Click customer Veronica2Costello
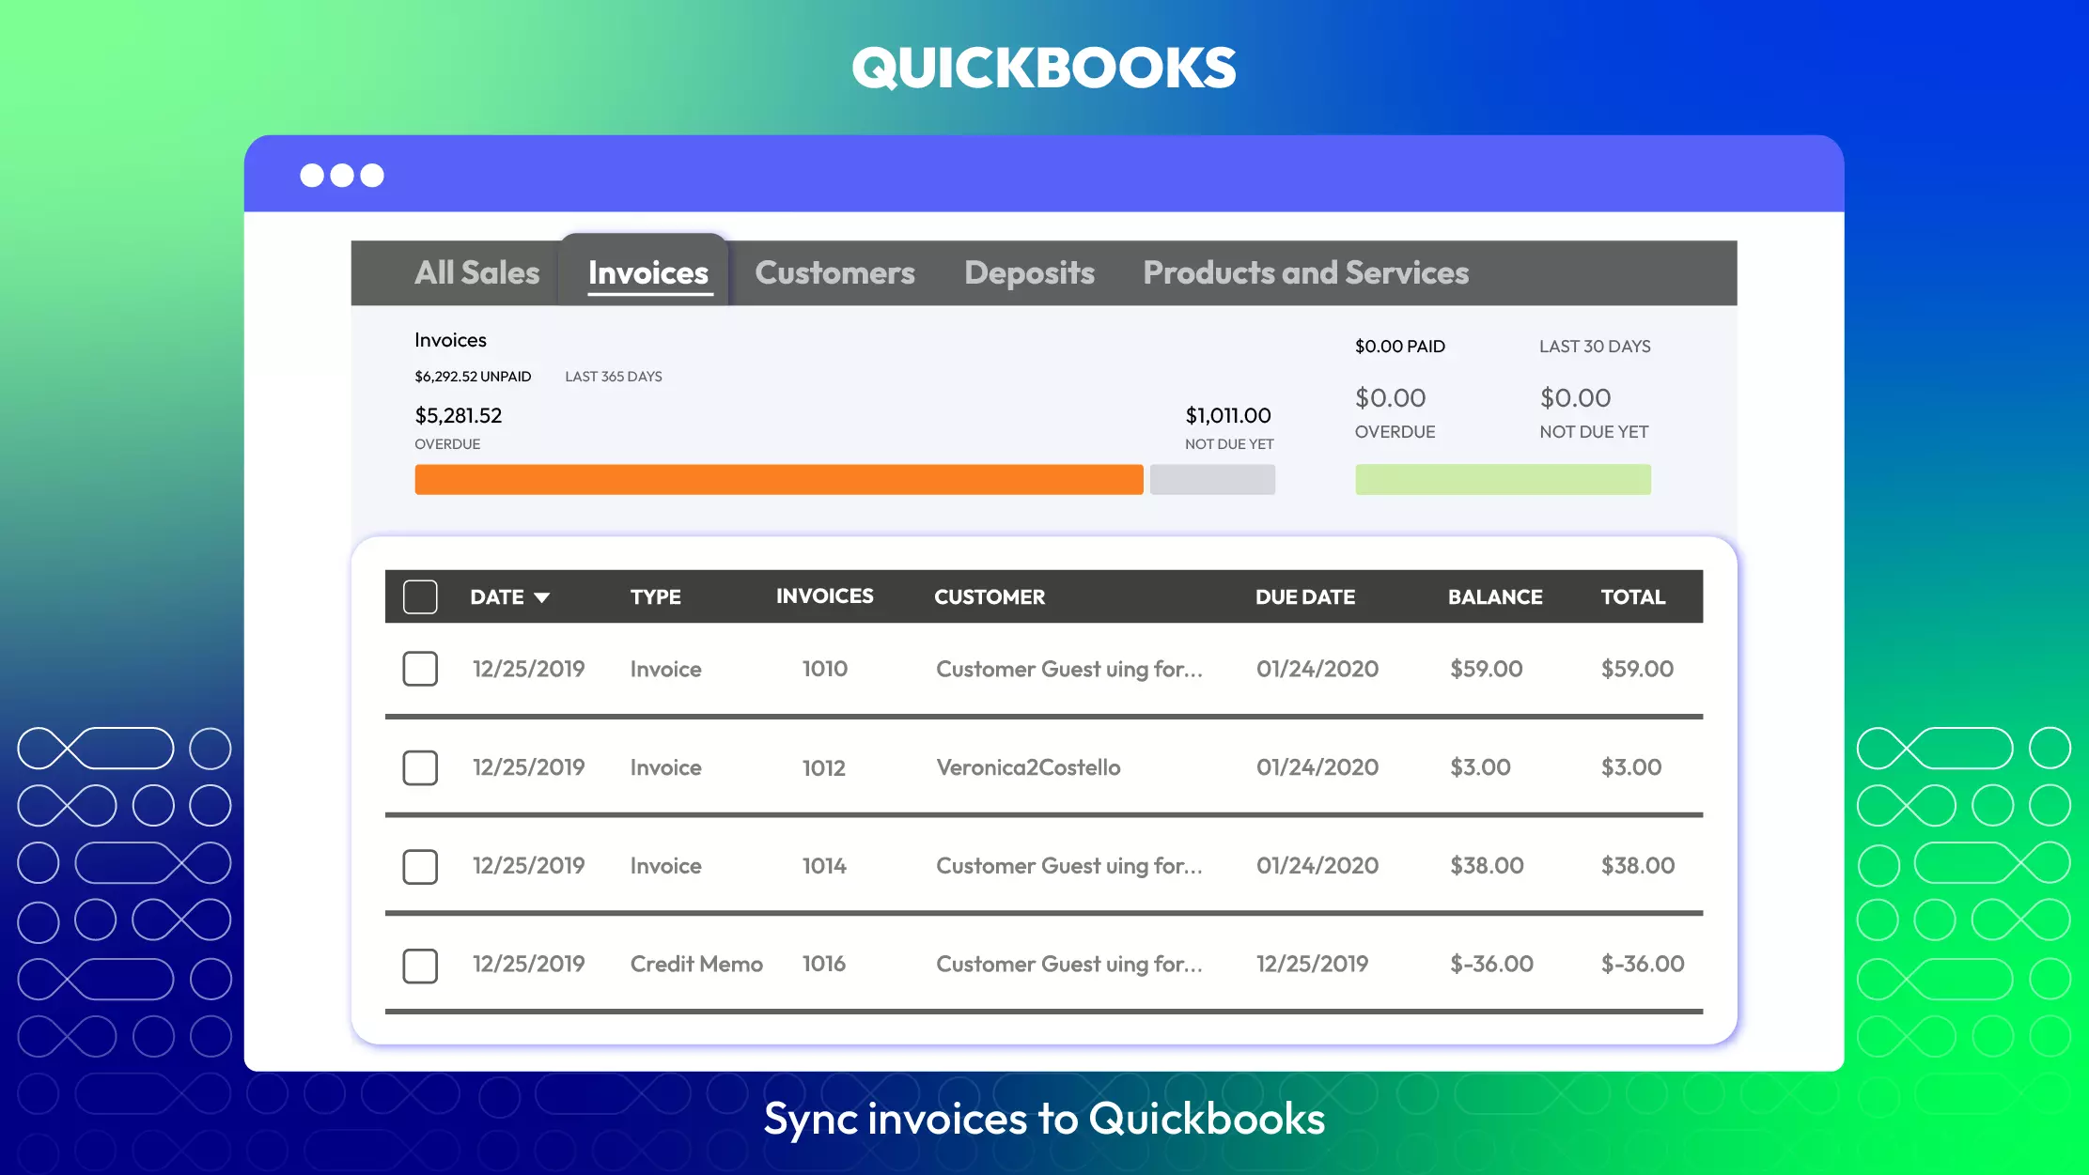The image size is (2089, 1175). point(1028,767)
